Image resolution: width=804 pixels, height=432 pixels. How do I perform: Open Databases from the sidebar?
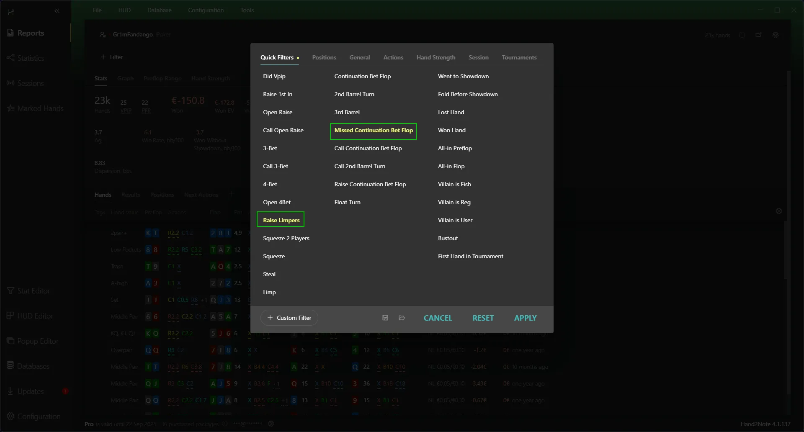pos(33,366)
